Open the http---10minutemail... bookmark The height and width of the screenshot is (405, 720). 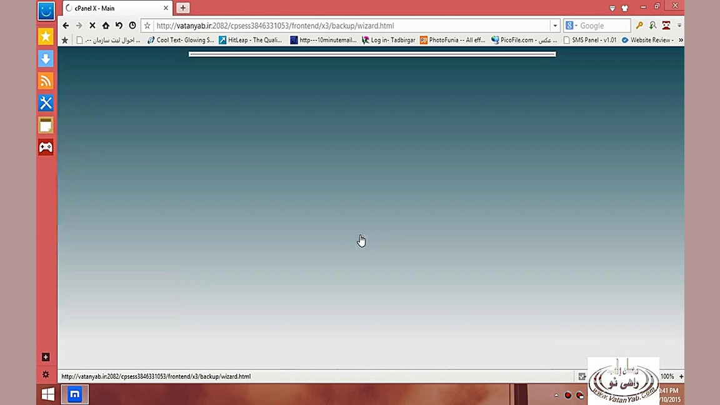click(323, 40)
